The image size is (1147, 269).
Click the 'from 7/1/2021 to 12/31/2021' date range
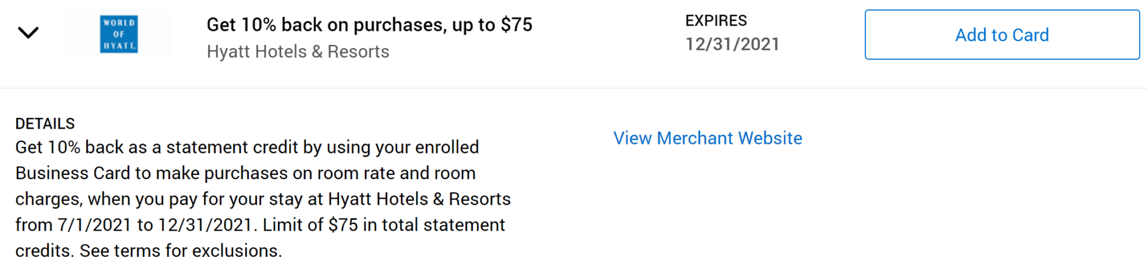coord(133,225)
